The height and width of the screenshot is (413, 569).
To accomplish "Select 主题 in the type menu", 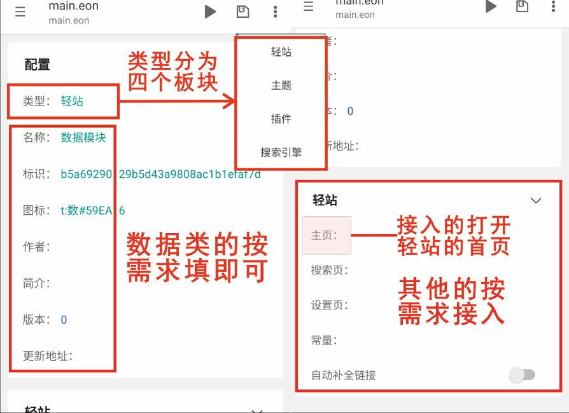I will (280, 85).
